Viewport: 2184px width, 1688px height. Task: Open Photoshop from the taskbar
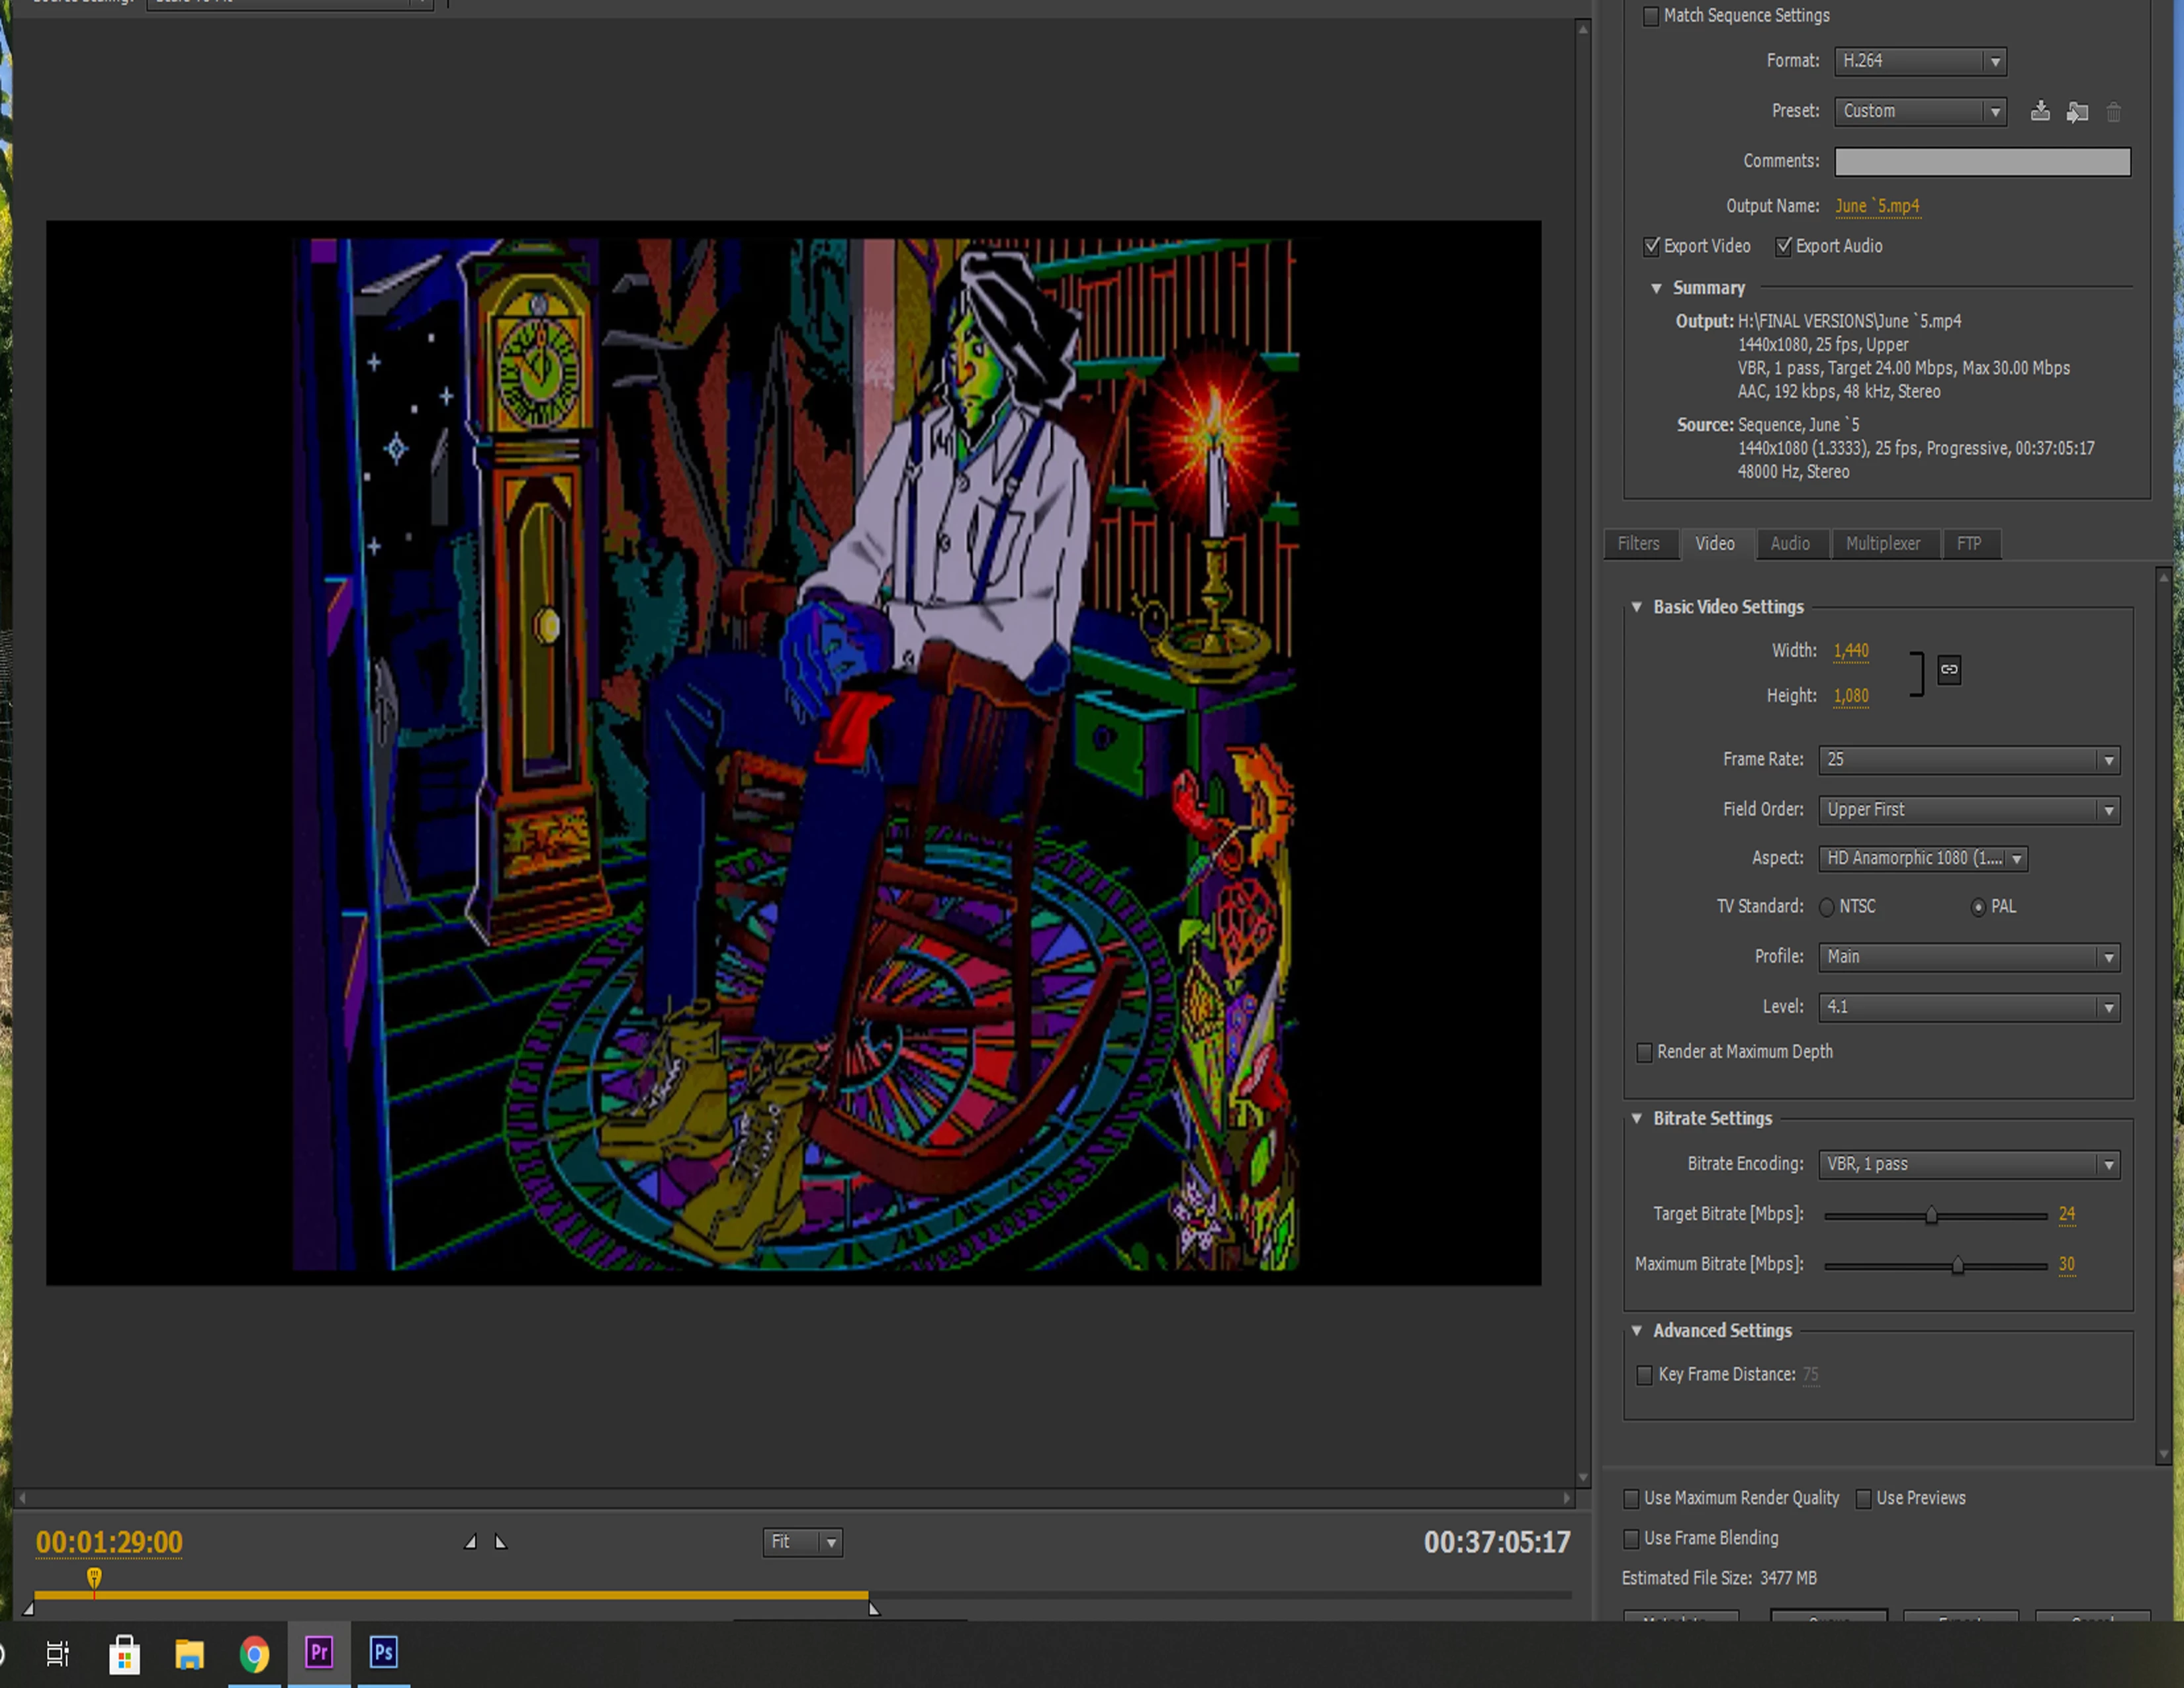pos(384,1652)
